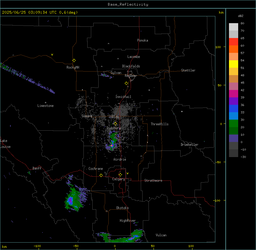Click the Sylvan label

click(116, 73)
